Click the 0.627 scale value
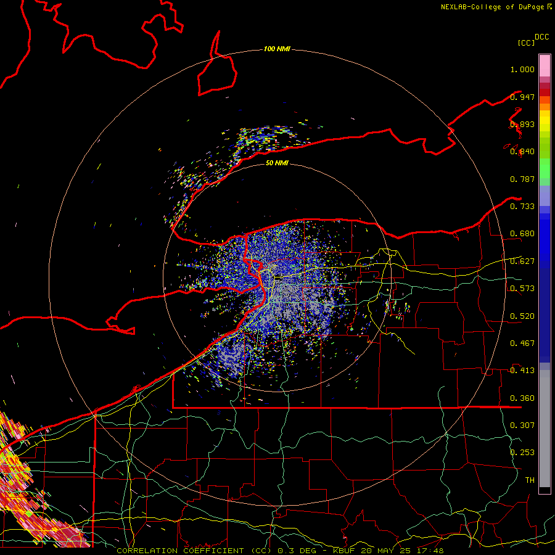 [x=522, y=261]
